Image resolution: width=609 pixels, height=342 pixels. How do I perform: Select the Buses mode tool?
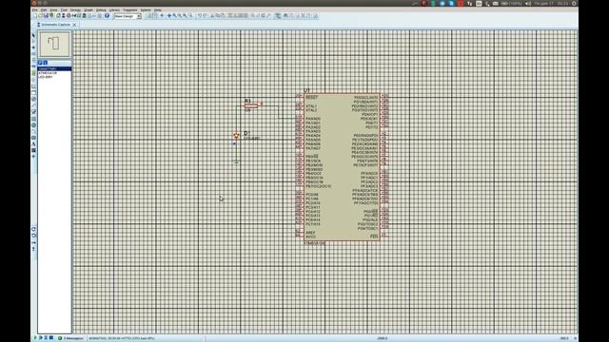pyautogui.click(x=34, y=66)
